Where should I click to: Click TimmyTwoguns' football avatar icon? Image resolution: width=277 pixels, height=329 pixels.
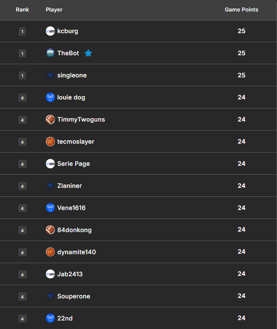click(x=50, y=119)
